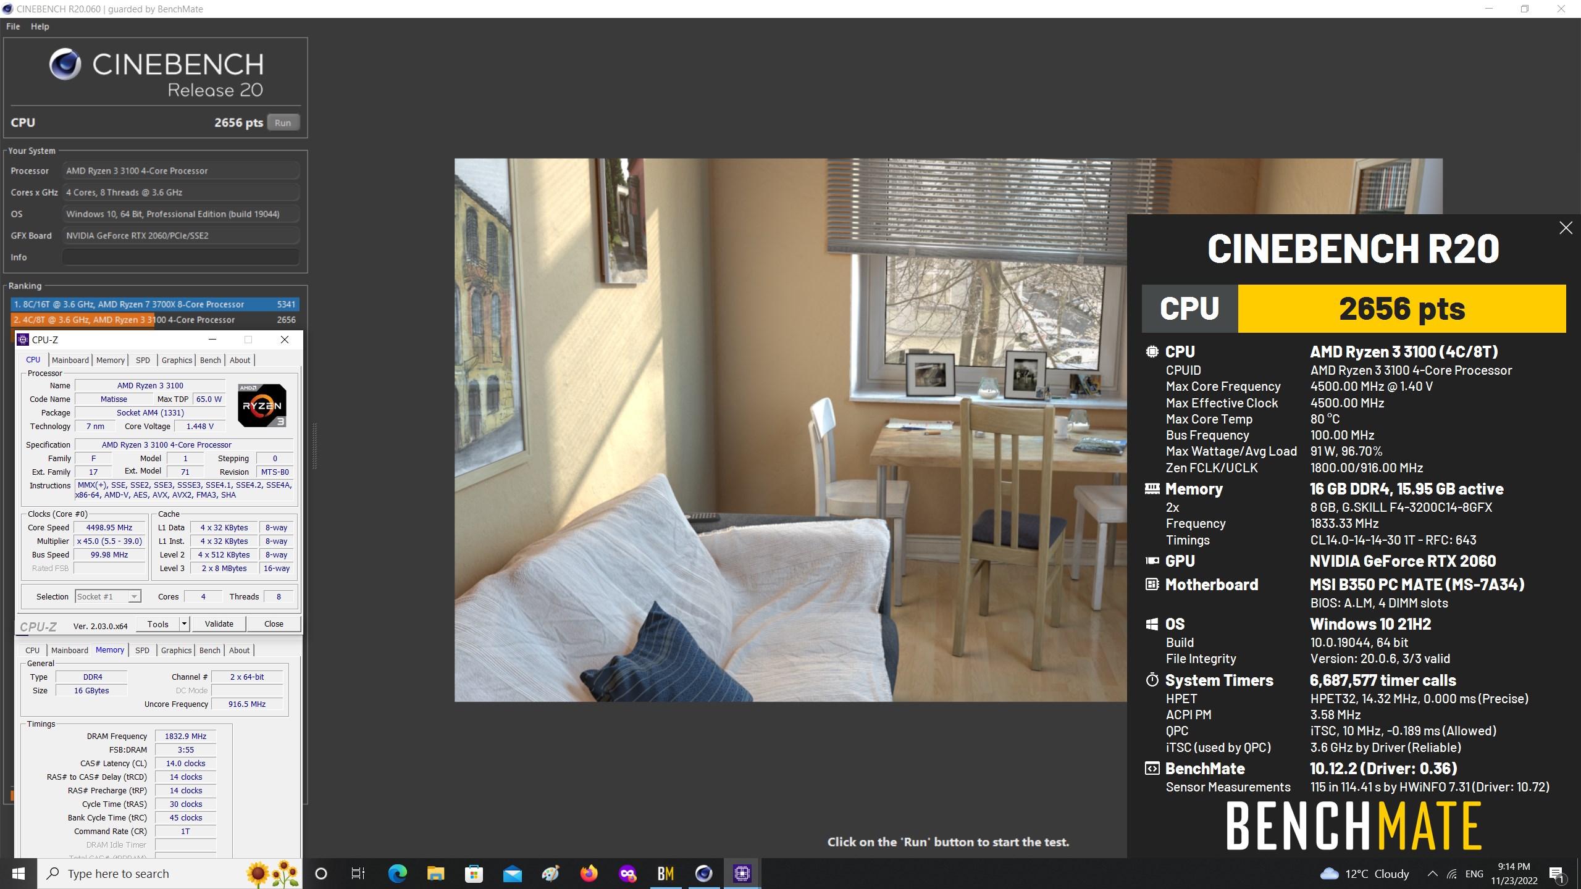
Task: Click the Close button in CPU-Z
Action: coord(274,624)
